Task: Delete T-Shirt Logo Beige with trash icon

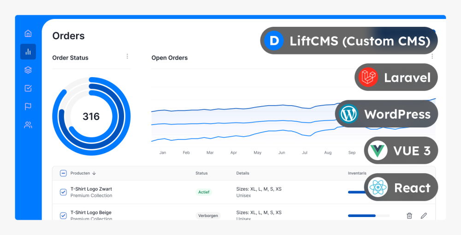Action: tap(409, 216)
